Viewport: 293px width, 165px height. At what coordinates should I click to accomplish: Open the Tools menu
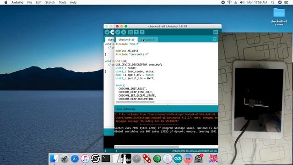62,2
